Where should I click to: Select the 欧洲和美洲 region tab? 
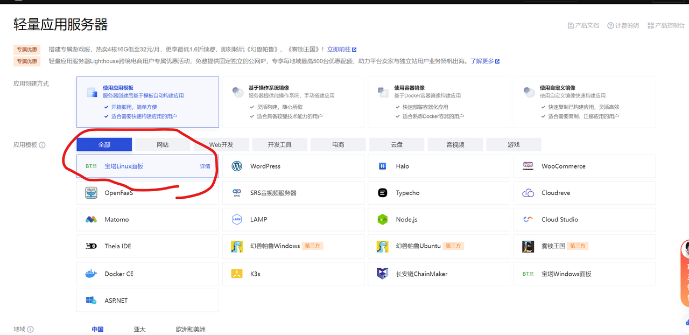[x=191, y=330]
